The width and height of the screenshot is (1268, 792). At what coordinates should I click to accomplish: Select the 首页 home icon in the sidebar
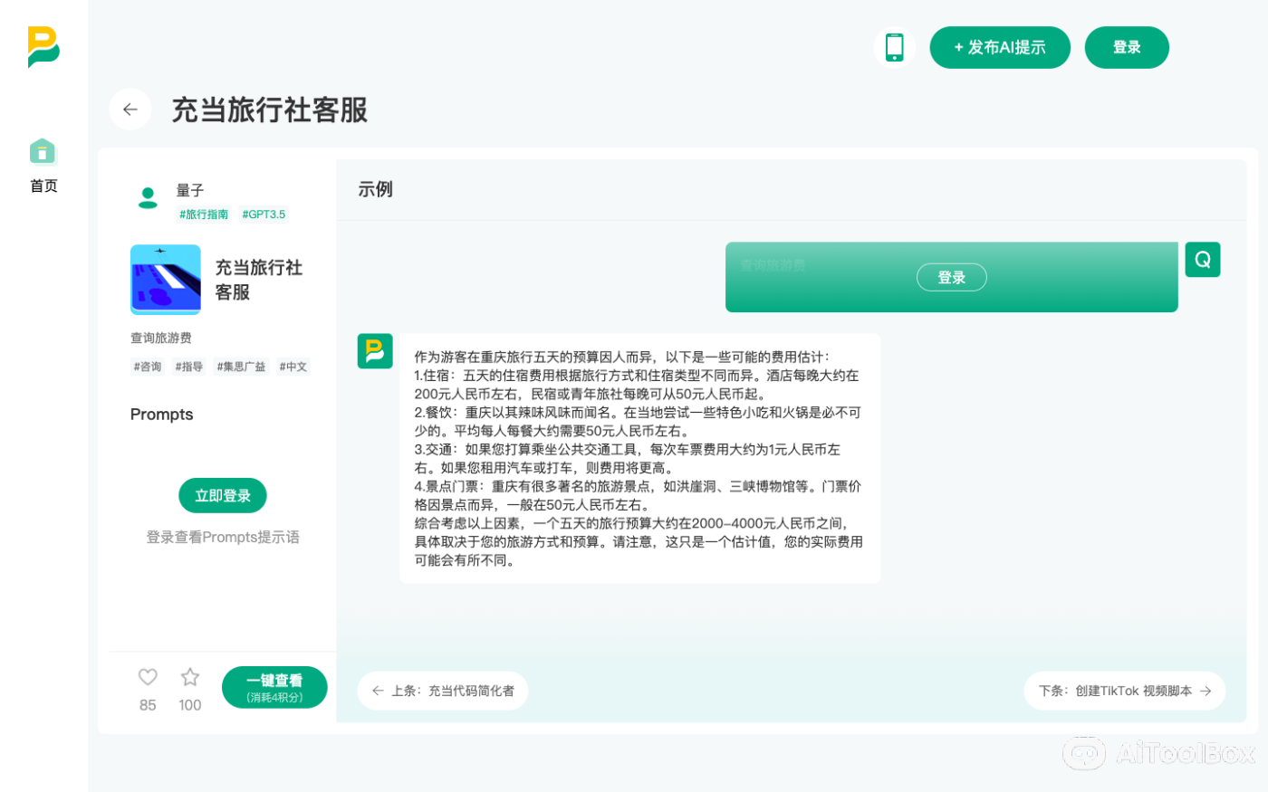pyautogui.click(x=43, y=152)
